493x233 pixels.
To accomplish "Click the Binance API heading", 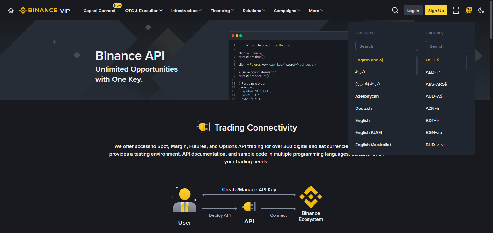I will pos(130,56).
